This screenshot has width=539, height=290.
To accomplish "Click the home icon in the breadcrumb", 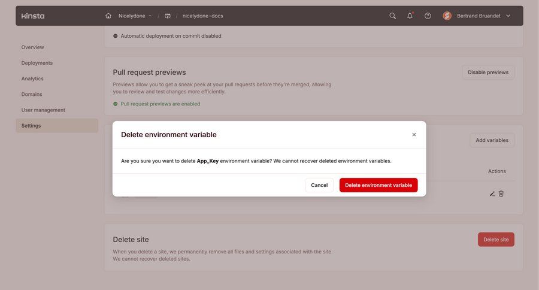I will 108,16.
